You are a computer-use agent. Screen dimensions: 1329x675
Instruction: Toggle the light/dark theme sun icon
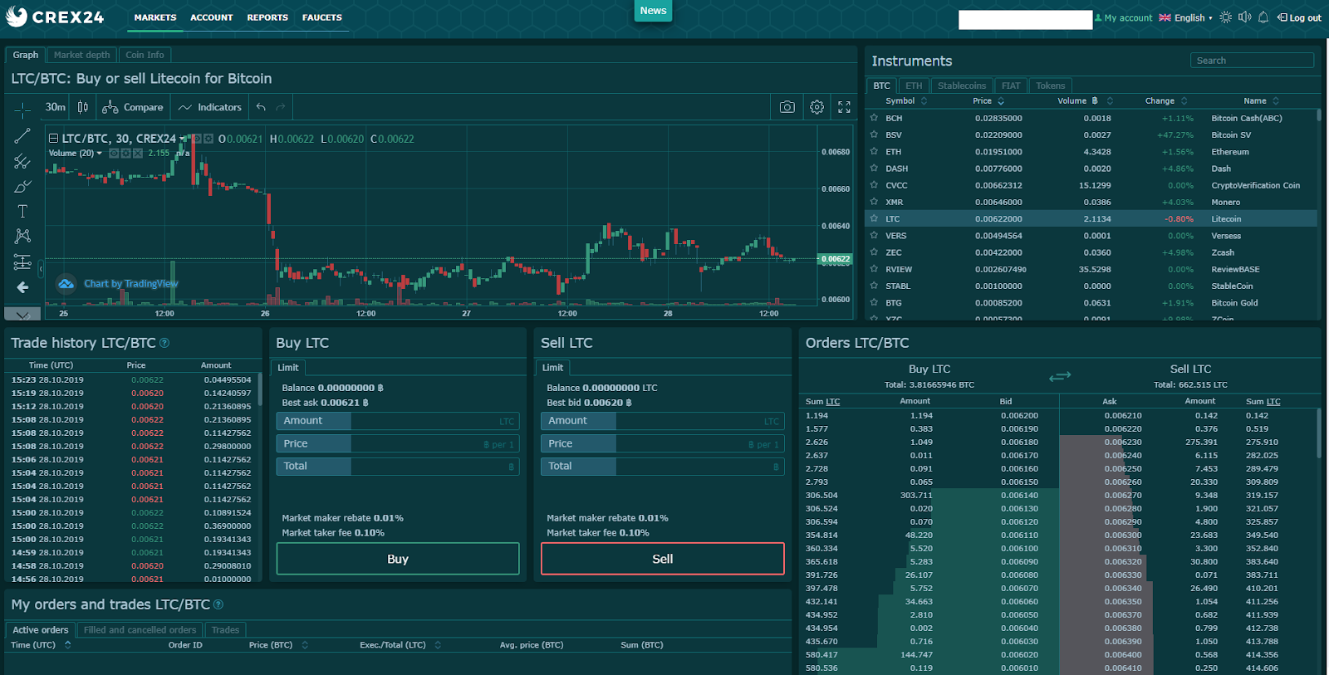(x=1226, y=17)
